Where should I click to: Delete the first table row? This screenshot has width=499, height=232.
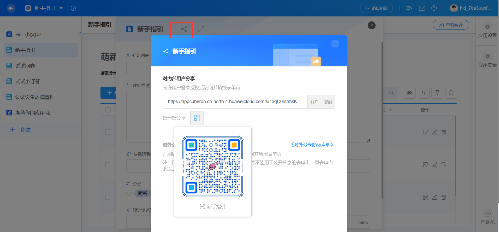pos(444,132)
